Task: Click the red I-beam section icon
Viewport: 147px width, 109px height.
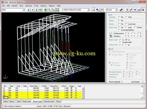Action: click(127, 10)
